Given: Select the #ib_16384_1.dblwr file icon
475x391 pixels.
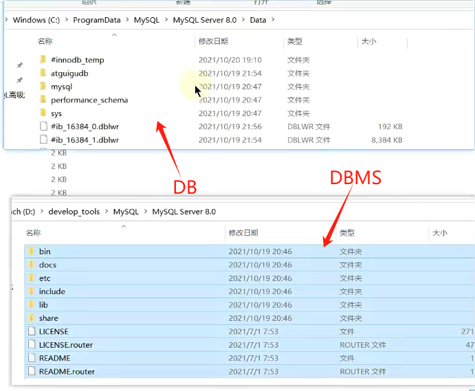Looking at the screenshot, I should (43, 139).
